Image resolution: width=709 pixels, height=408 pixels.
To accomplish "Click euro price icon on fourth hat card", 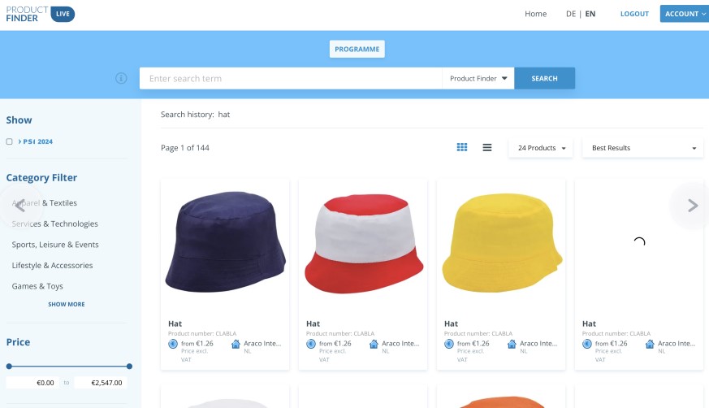I will click(x=586, y=344).
